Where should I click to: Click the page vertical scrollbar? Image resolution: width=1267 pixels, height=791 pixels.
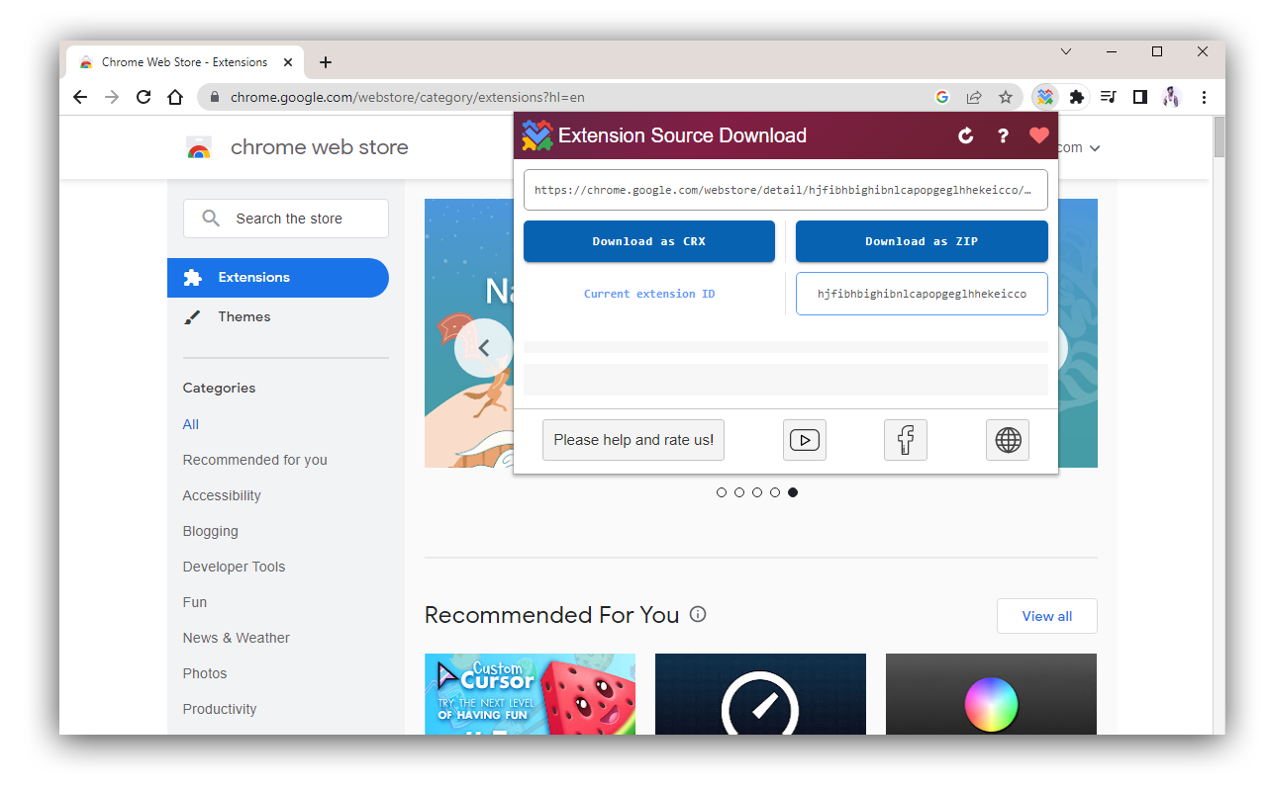pos(1218,136)
